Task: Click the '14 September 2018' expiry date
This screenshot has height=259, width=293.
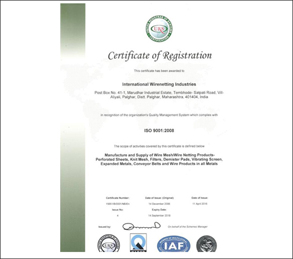Action: [159, 215]
